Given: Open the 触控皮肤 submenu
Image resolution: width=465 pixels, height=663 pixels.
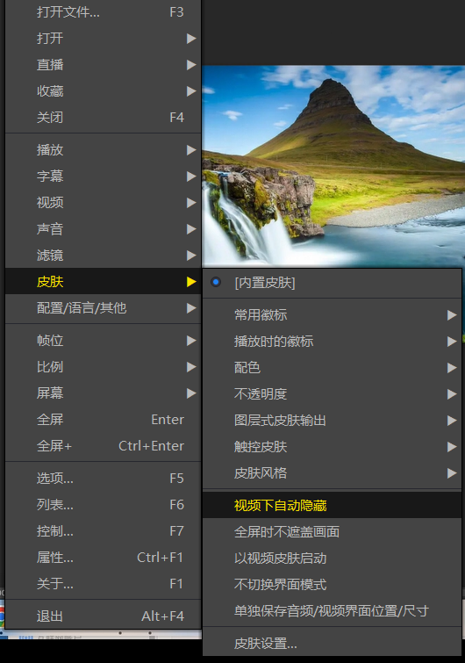Looking at the screenshot, I should 332,446.
